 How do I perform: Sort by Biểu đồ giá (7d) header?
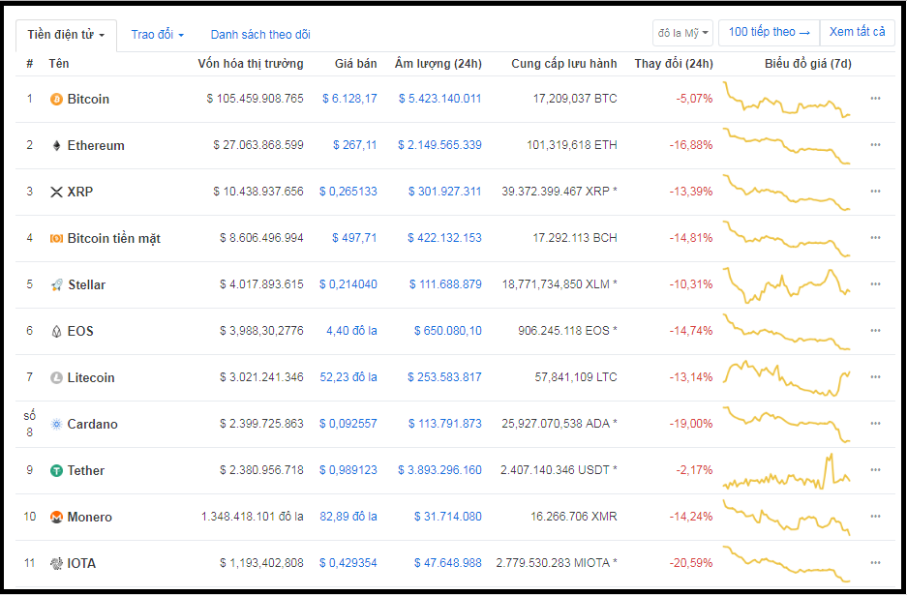[x=808, y=64]
